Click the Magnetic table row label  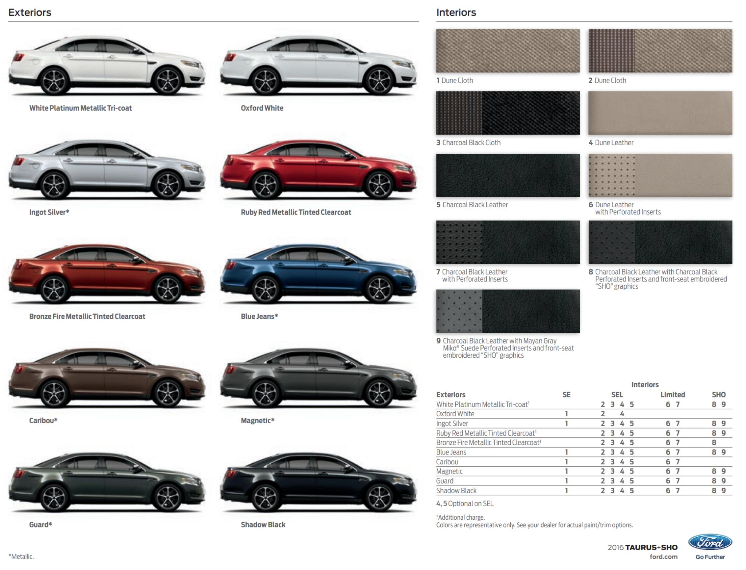tap(449, 471)
